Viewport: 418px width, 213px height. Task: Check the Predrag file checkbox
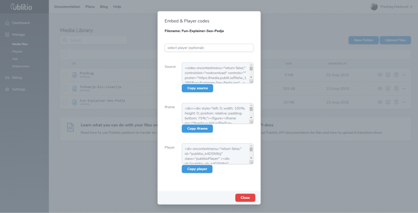(x=65, y=75)
